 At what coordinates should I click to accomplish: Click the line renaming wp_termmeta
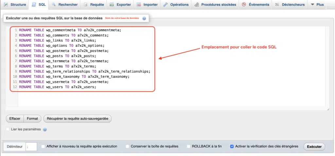[64, 61]
